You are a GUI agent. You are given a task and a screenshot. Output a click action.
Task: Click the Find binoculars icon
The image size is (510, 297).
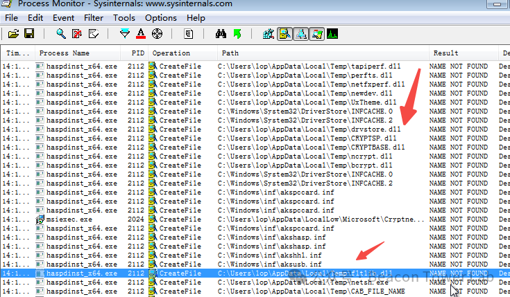[221, 34]
